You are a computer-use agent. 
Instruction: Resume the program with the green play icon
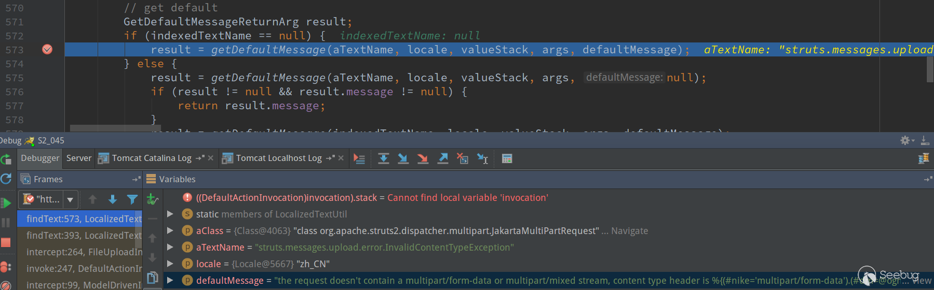click(x=6, y=203)
